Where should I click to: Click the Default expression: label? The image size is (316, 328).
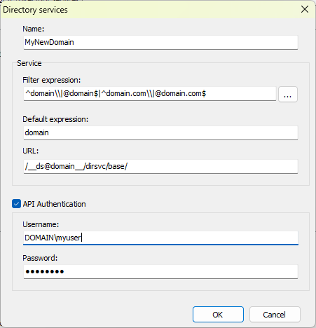click(55, 119)
